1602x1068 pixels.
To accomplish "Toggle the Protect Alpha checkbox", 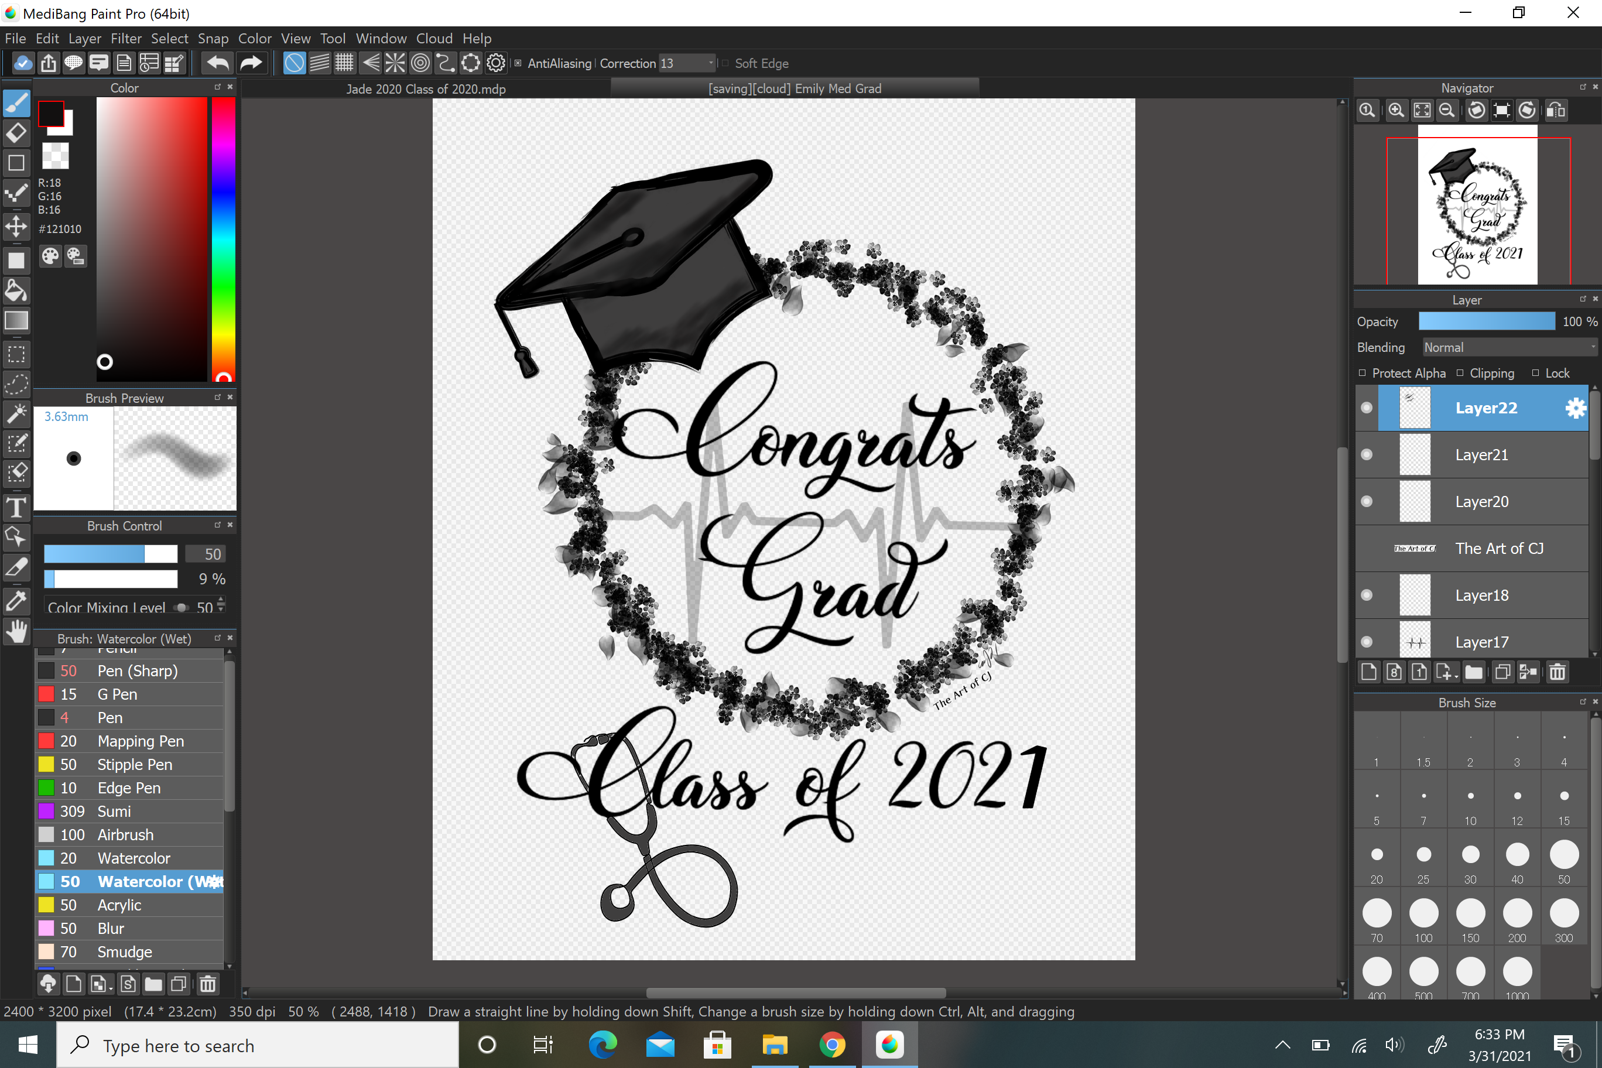I will point(1363,372).
